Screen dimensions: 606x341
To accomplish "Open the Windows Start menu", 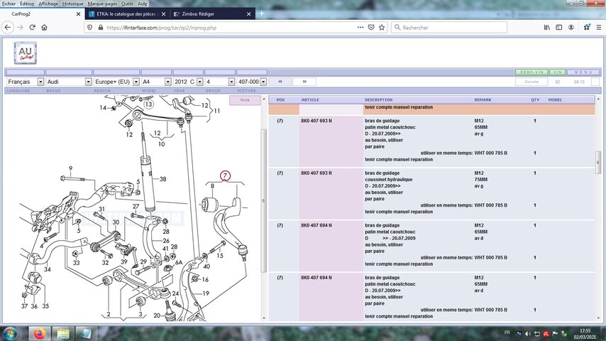I will (x=10, y=333).
